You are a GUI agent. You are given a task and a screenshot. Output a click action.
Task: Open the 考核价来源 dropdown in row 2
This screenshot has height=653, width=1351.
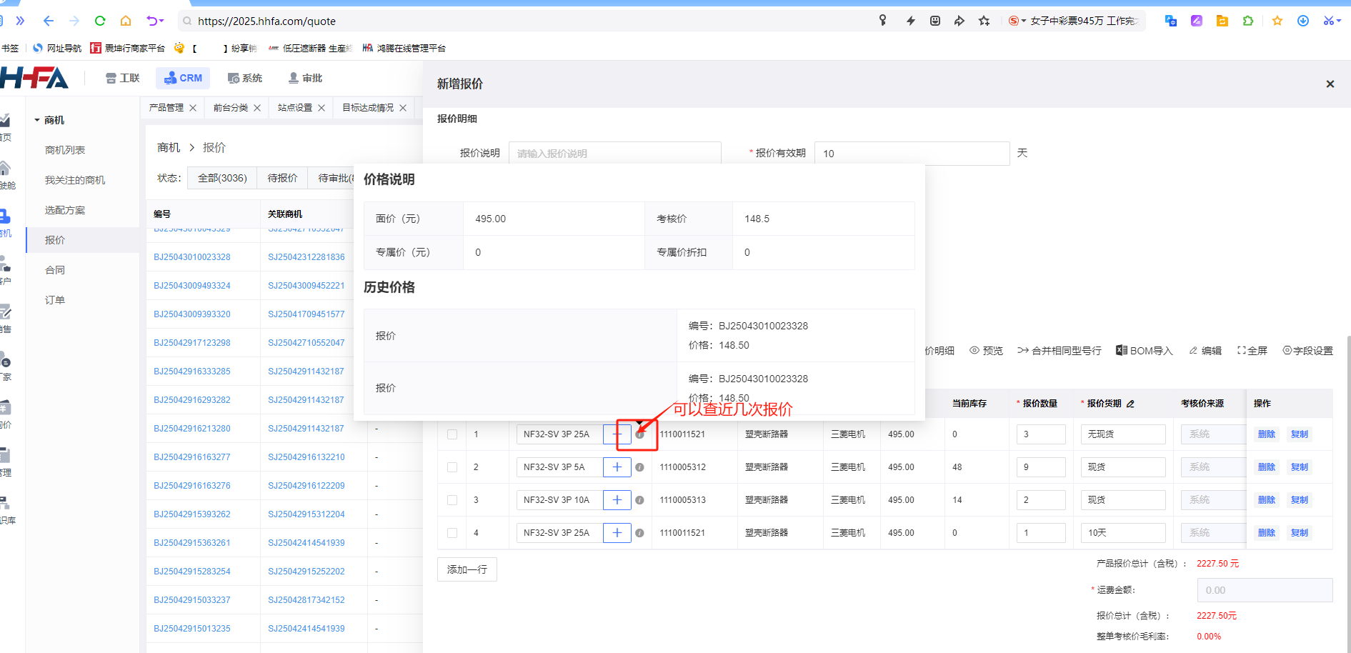[1211, 467]
